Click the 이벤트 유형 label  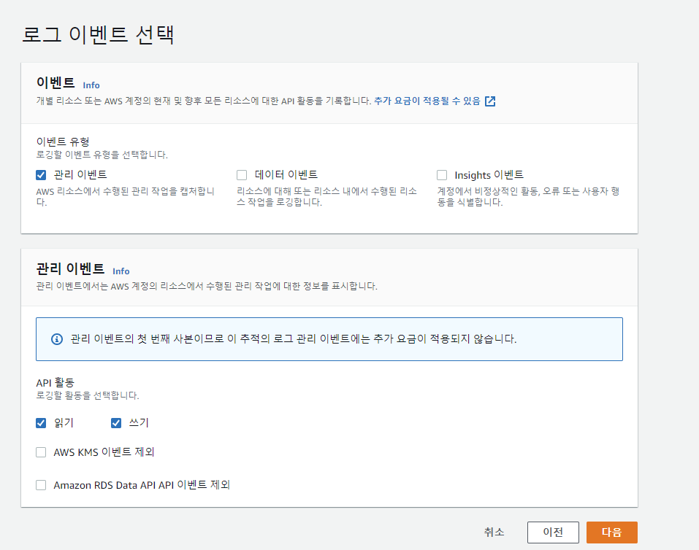click(63, 142)
